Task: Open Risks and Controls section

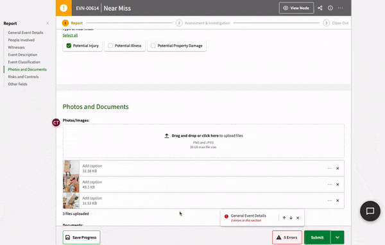Action: pos(23,77)
